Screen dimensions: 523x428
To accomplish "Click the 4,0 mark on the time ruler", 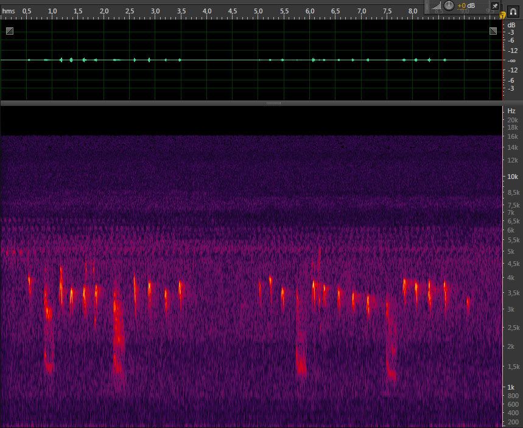I will (207, 11).
